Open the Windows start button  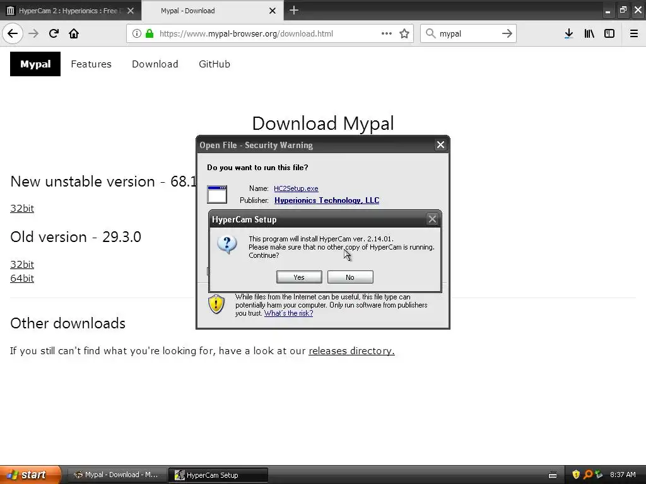30,475
